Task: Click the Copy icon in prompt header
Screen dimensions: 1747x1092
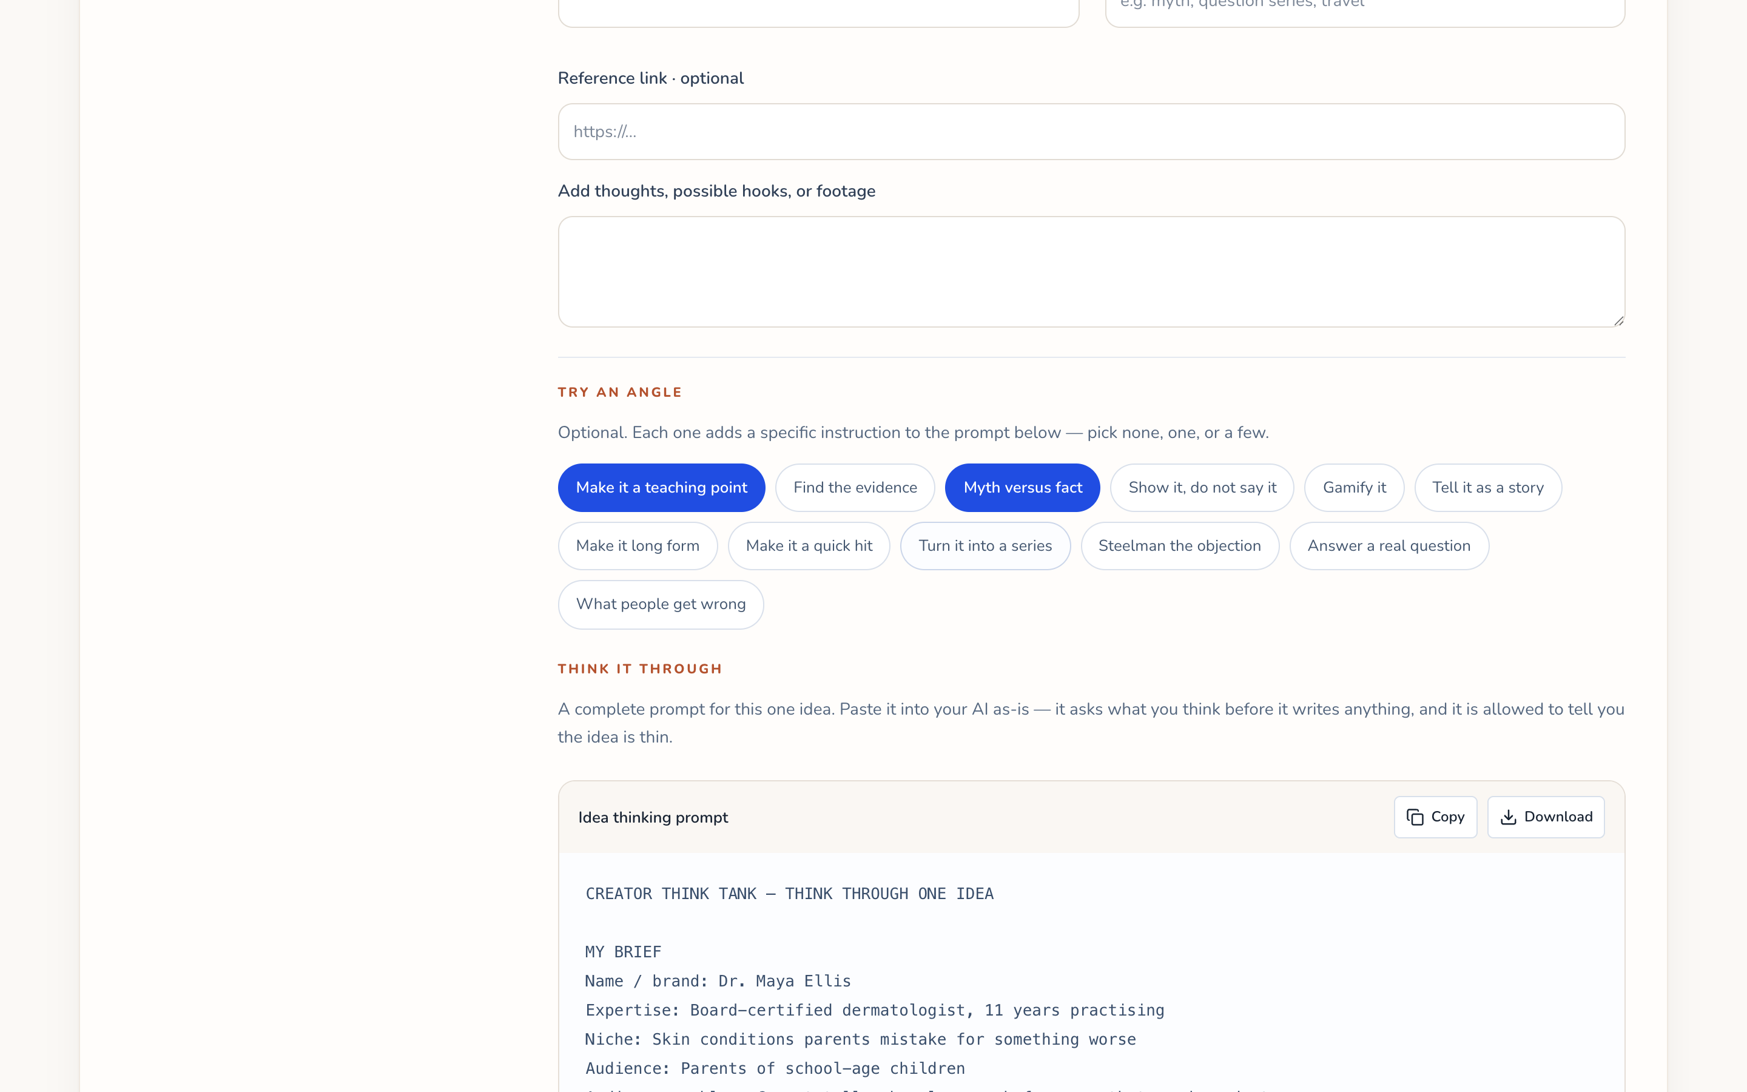Action: (x=1415, y=817)
